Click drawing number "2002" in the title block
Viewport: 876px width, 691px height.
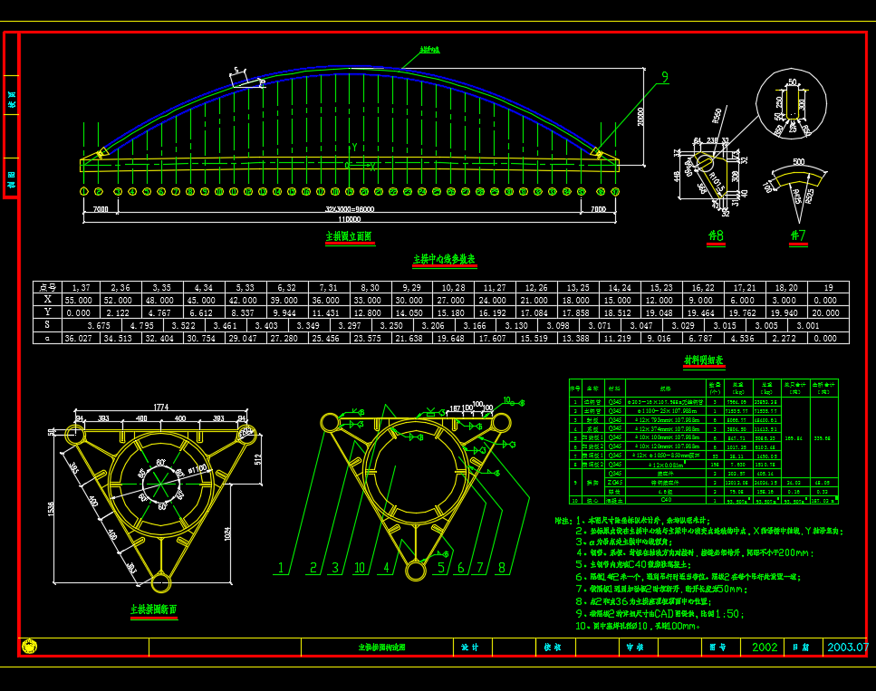[765, 647]
